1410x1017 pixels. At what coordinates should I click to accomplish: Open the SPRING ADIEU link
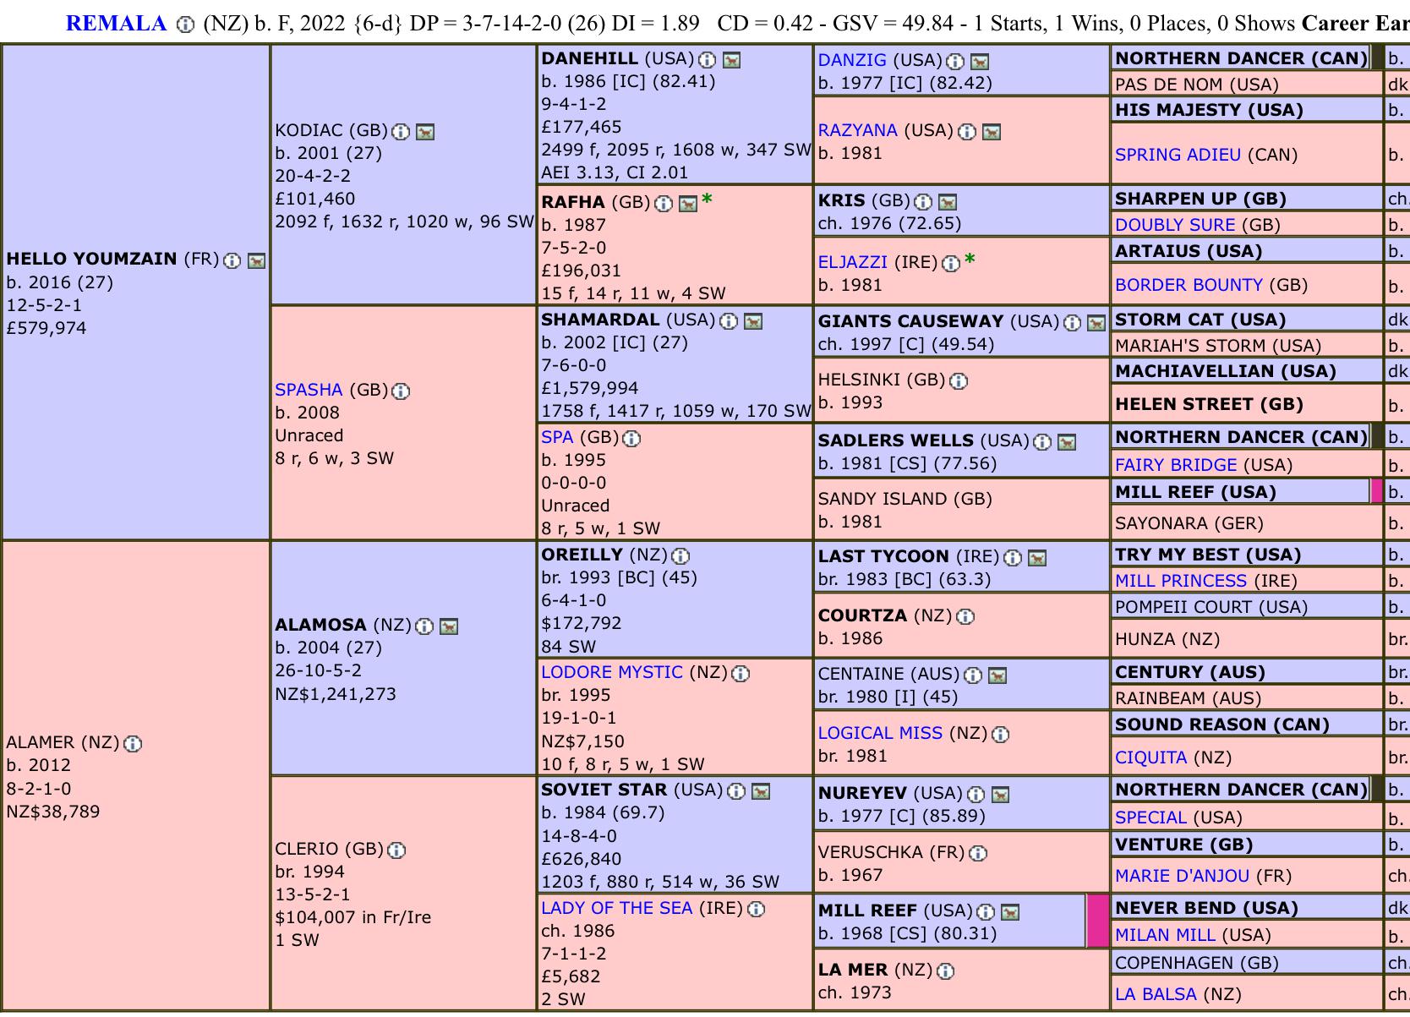1178,155
